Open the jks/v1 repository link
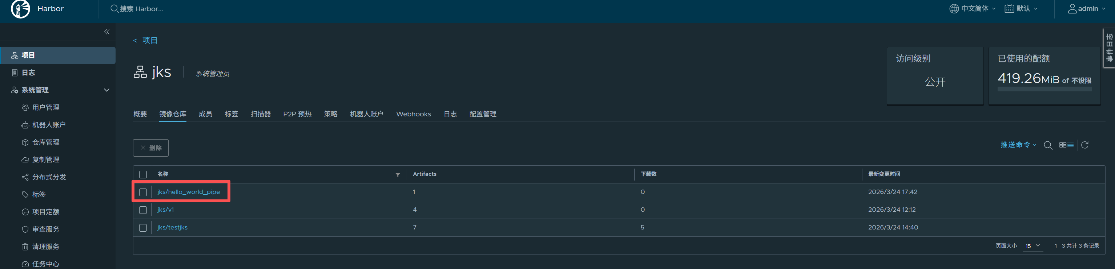Screen dimensions: 1115x269 click(x=166, y=210)
